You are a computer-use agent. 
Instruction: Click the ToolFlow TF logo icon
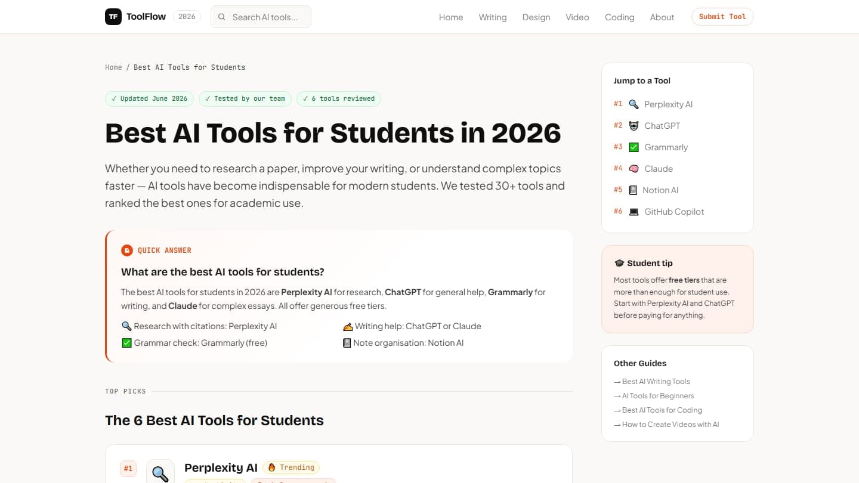point(113,17)
